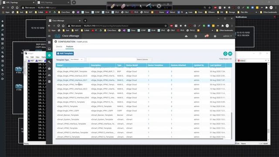Open extensions puzzle icon in vManage browser

point(222,26)
